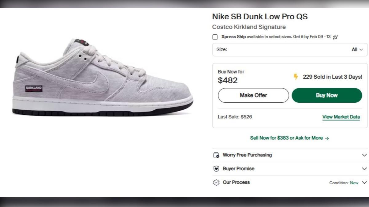Expand the Our Process chevron
369x207 pixels.
(x=364, y=182)
